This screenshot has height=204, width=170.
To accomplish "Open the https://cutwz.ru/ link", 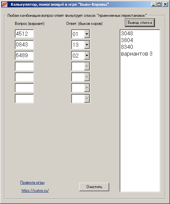I will 35,191.
